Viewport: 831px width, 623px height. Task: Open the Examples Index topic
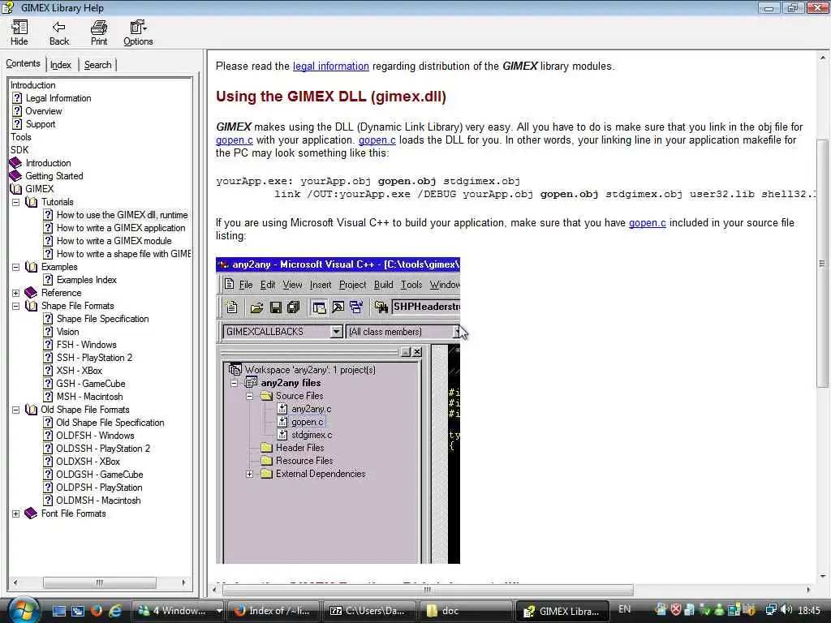(86, 280)
